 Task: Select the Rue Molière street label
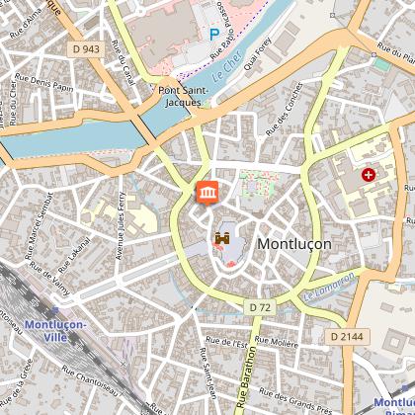pyautogui.click(x=277, y=342)
